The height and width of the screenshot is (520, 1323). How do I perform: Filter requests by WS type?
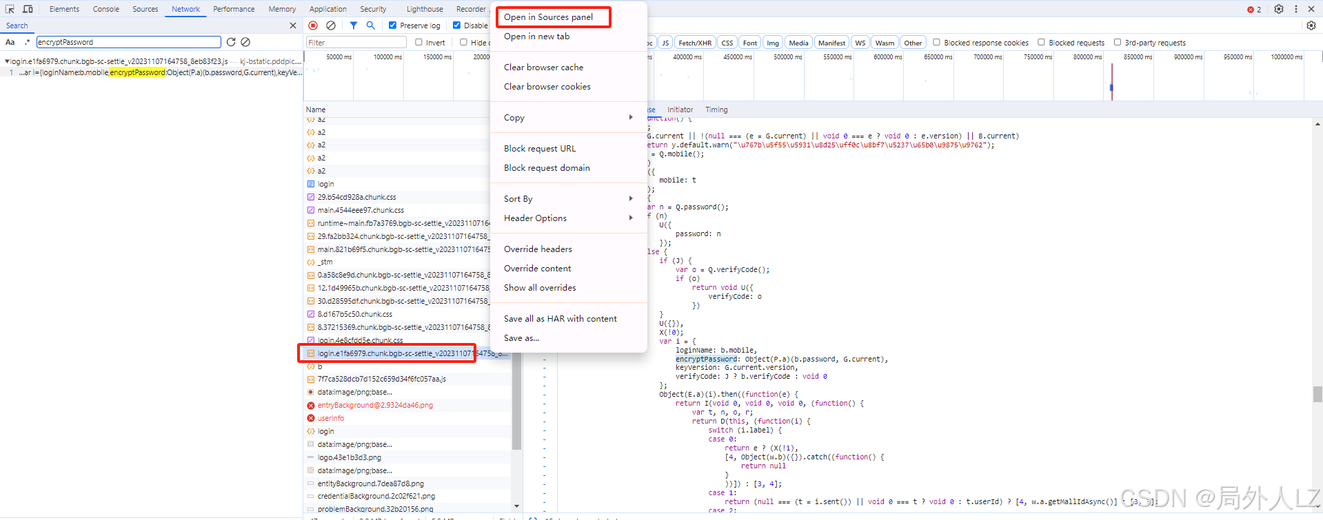pos(860,43)
